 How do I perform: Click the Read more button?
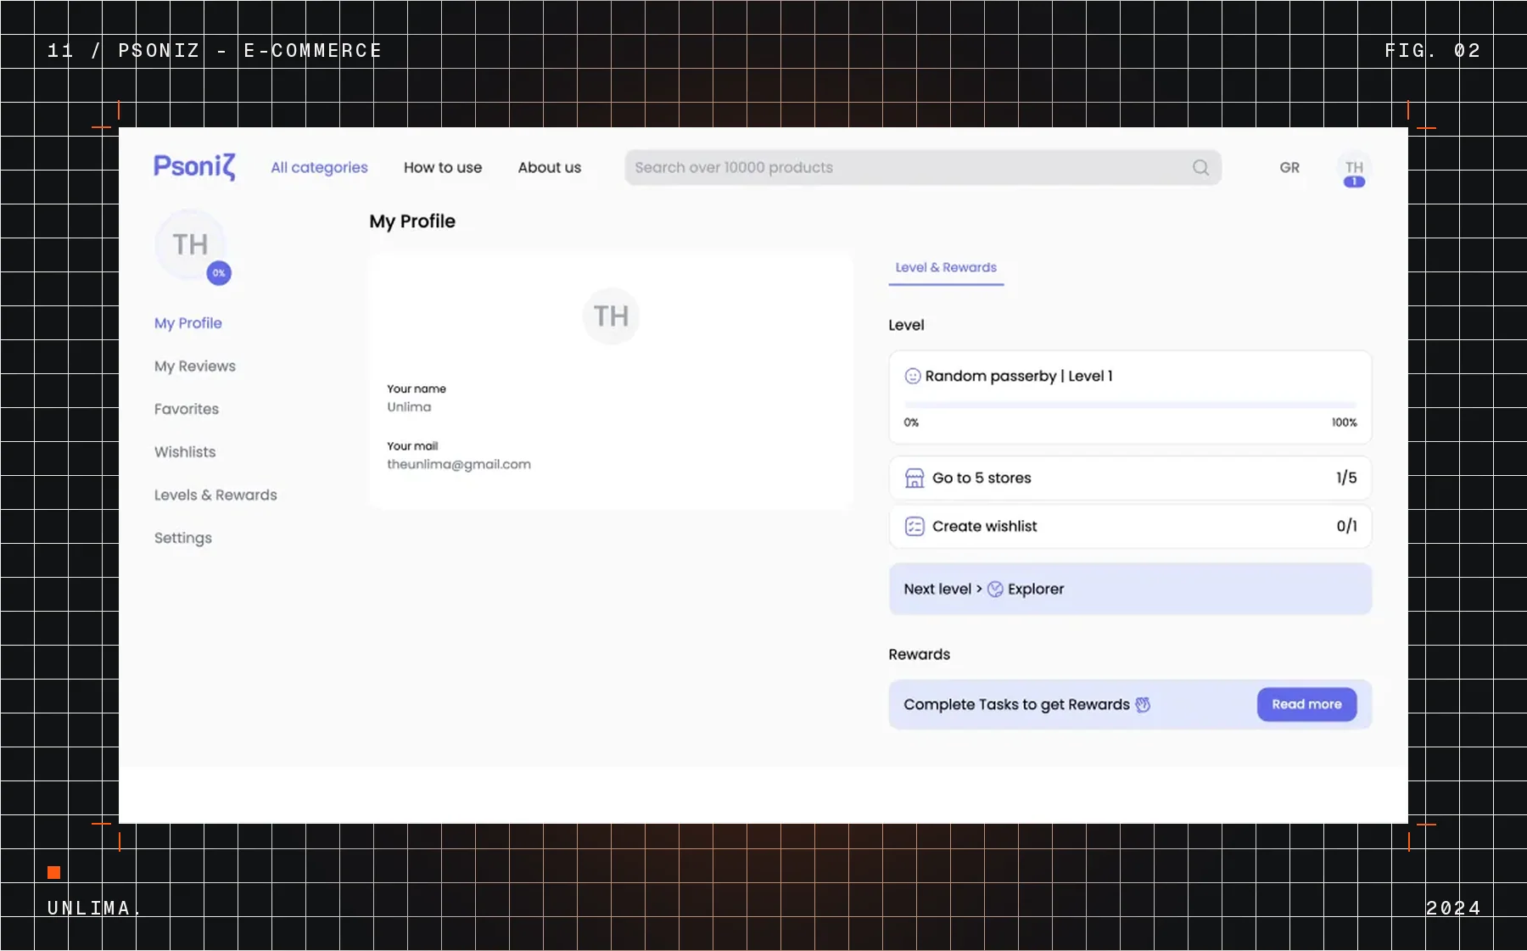(1306, 705)
